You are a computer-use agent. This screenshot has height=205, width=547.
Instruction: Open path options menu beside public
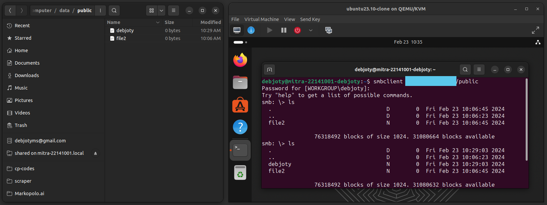coord(100,10)
